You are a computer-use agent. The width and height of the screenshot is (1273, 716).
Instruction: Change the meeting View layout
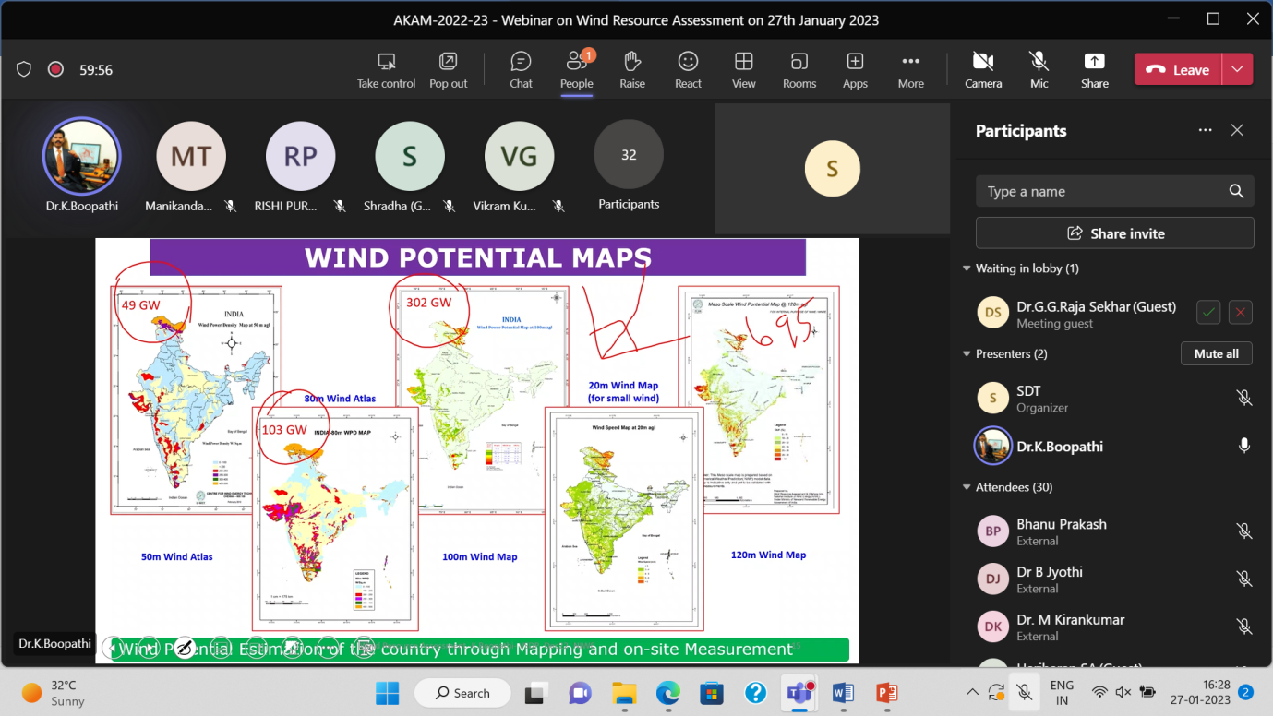click(743, 69)
